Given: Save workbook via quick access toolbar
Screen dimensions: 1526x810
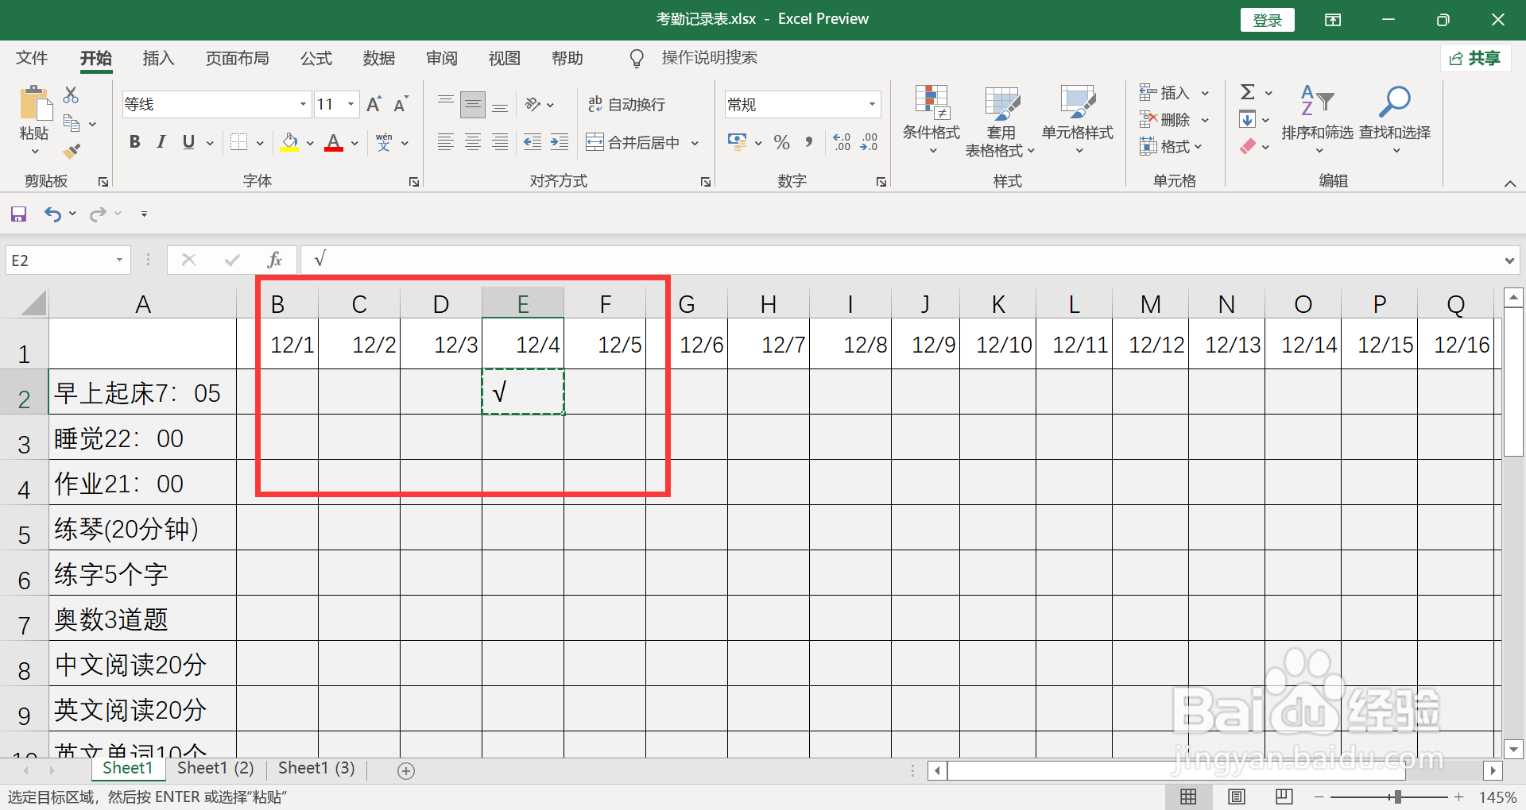Looking at the screenshot, I should click(x=18, y=214).
